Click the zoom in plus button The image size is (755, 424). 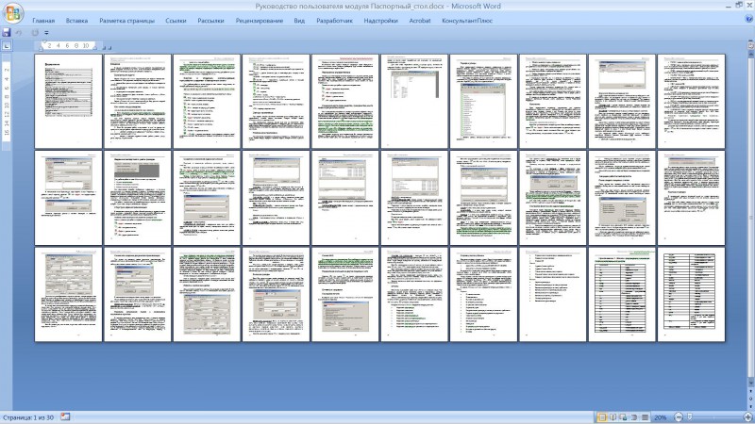click(747, 417)
